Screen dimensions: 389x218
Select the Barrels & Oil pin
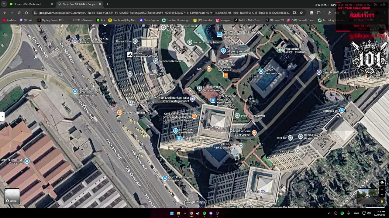(x=342, y=111)
